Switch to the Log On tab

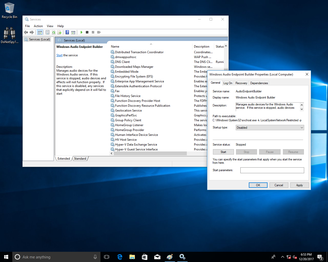coord(228,83)
